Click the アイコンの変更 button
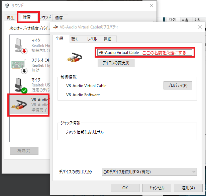206x196 pixels. pos(116,63)
